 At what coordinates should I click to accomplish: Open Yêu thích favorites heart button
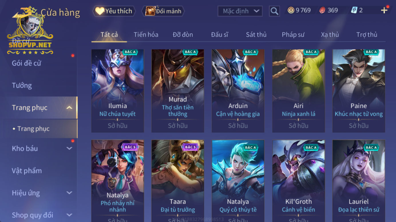[x=114, y=11]
